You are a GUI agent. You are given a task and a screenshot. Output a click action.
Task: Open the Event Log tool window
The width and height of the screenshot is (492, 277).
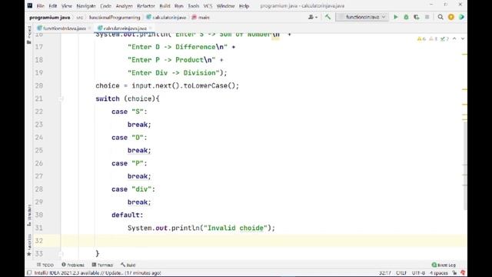click(x=444, y=265)
